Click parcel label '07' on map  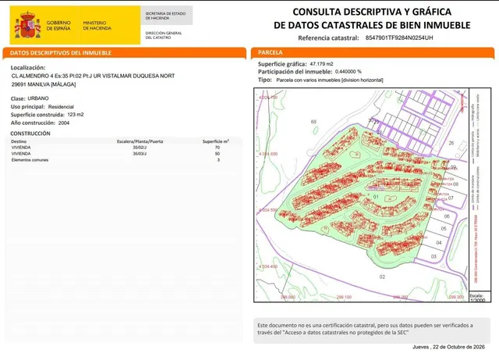tap(451, 198)
